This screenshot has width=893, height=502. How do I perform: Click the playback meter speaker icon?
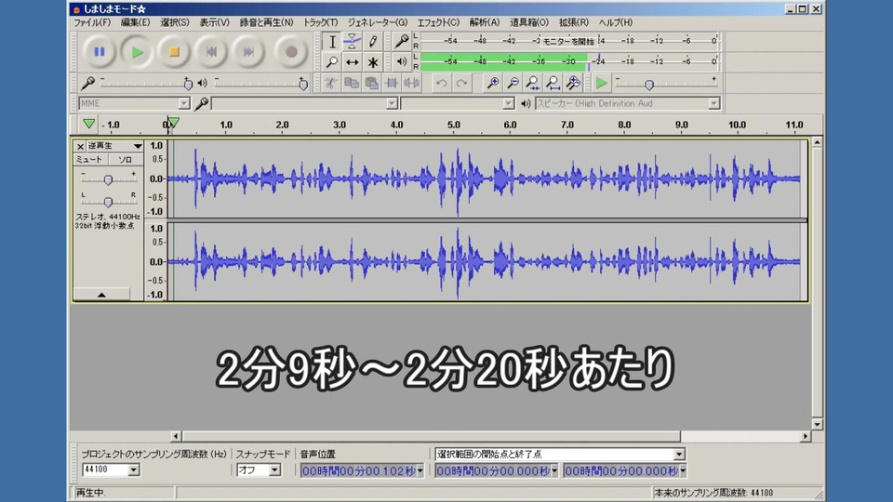pyautogui.click(x=402, y=61)
